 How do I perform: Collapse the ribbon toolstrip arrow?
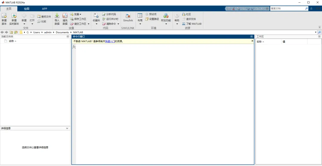pos(319,27)
